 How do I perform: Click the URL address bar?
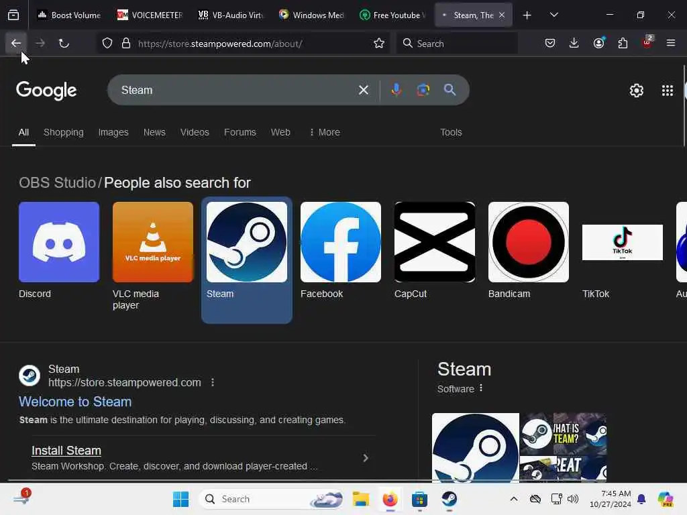pos(243,44)
